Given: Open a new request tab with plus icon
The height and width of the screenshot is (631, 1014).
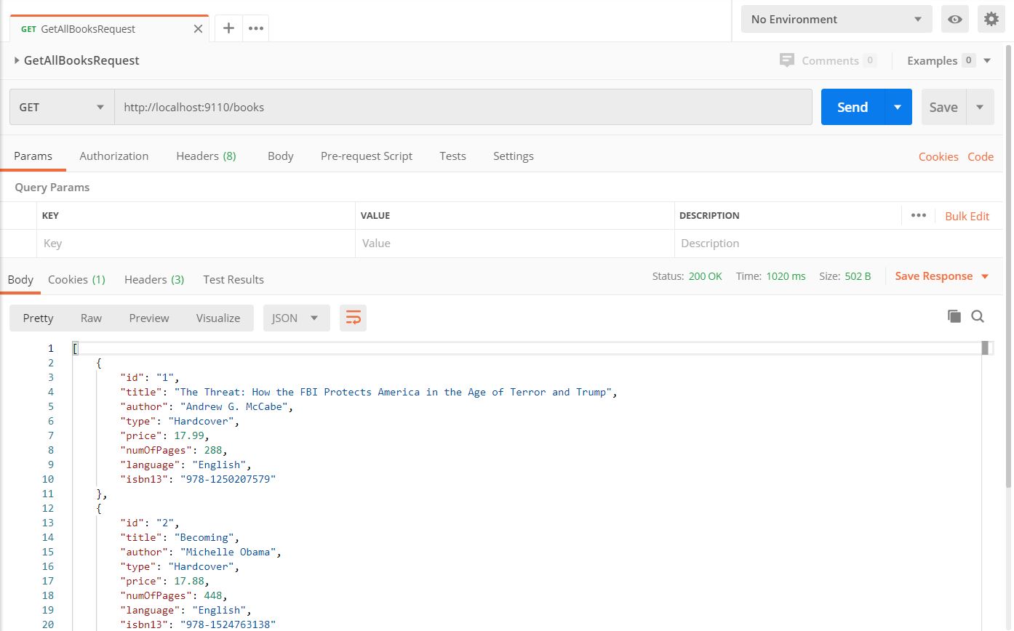Looking at the screenshot, I should coord(228,28).
